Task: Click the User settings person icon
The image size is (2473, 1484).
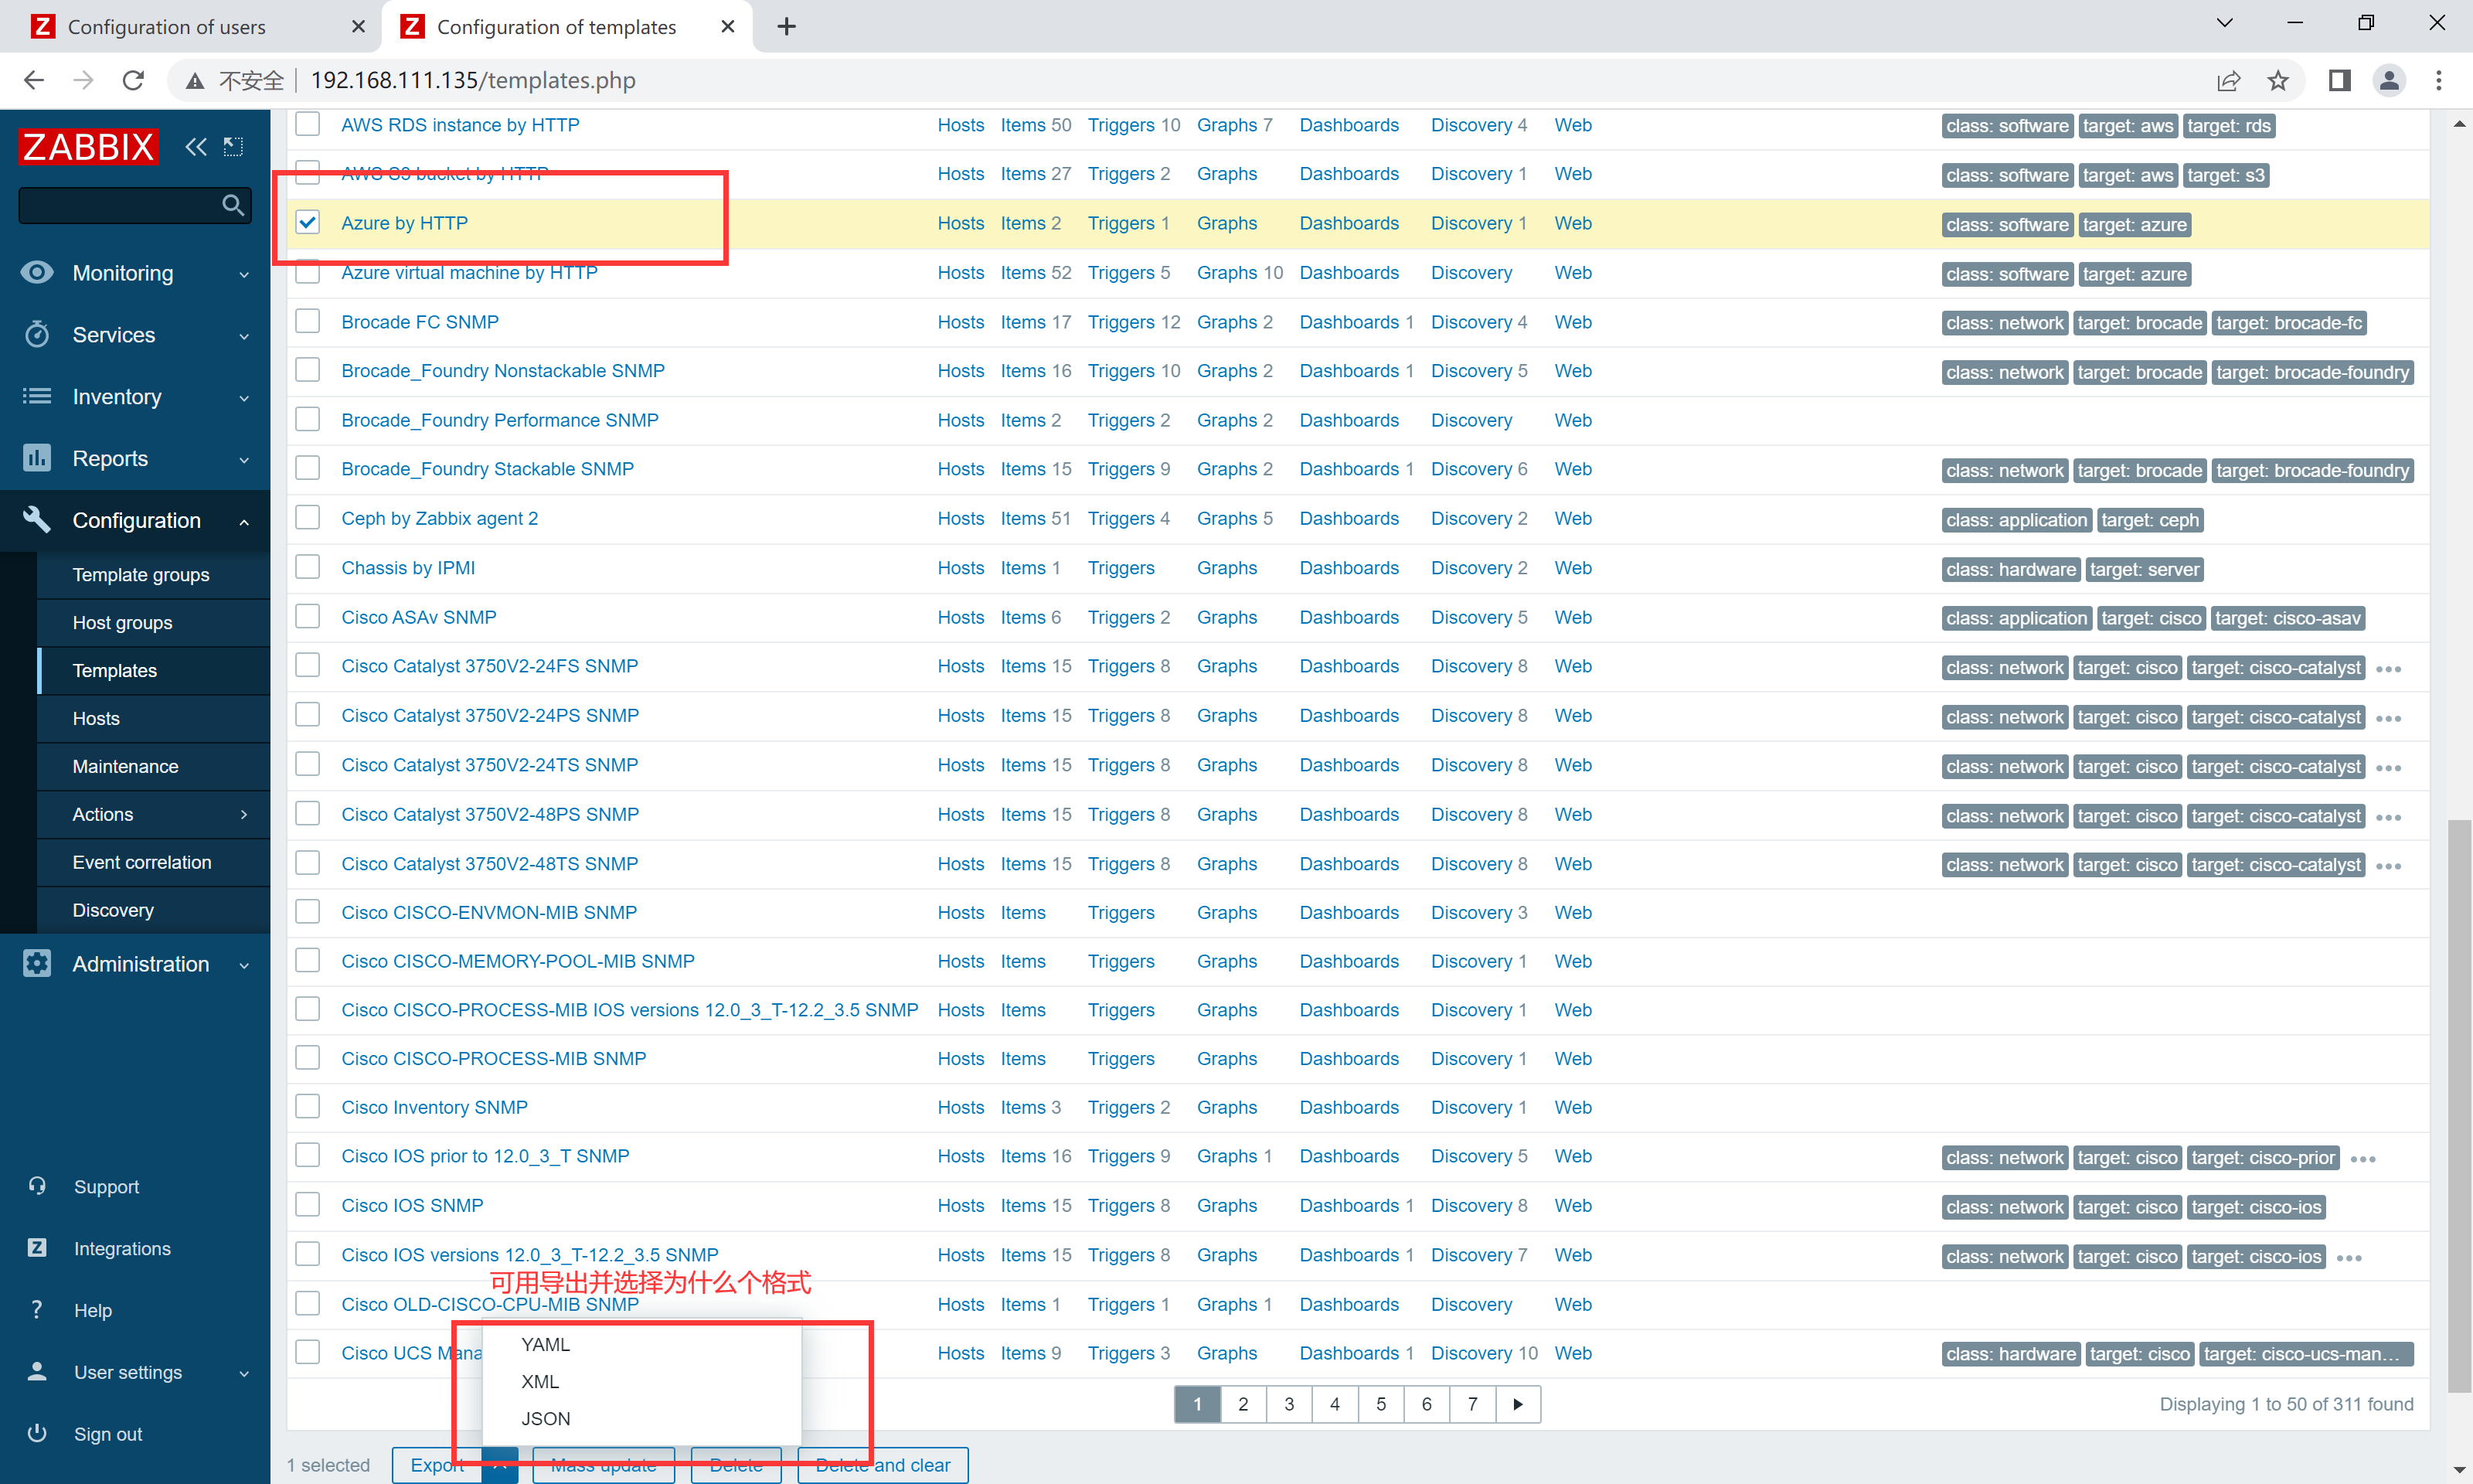Action: [x=37, y=1371]
